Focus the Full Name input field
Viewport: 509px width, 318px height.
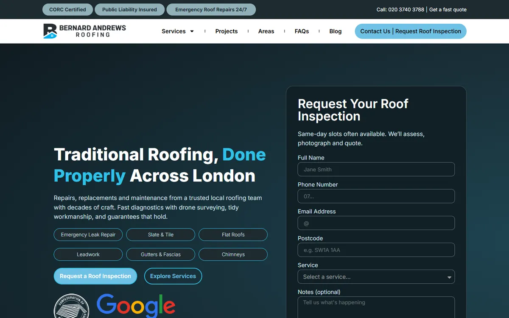pos(376,169)
